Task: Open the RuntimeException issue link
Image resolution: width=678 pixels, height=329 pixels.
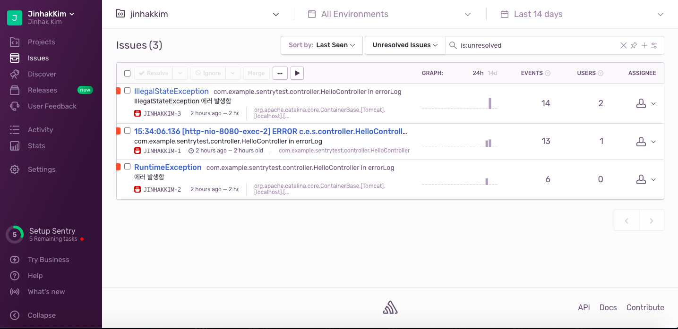Action: [x=168, y=167]
